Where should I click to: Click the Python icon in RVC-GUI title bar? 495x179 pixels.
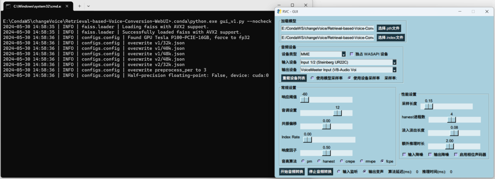coord(279,12)
